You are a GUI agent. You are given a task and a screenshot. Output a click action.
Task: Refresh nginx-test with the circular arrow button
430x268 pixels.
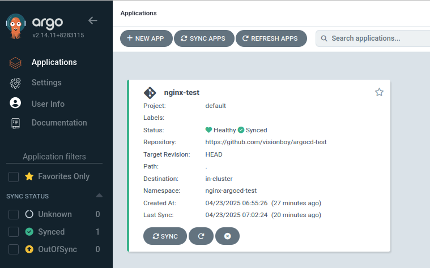pyautogui.click(x=201, y=236)
